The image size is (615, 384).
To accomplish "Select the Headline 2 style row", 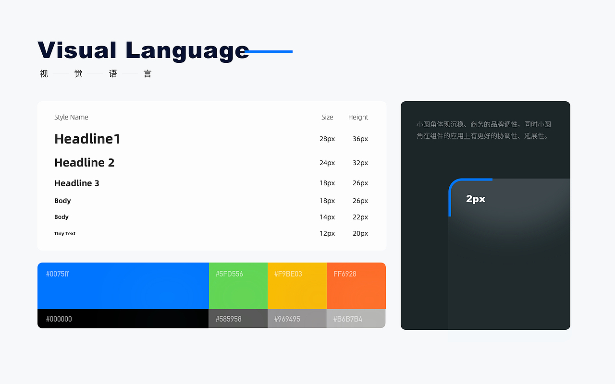I will (x=211, y=163).
